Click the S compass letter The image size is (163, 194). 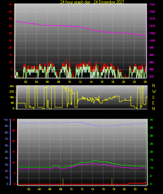153,98
